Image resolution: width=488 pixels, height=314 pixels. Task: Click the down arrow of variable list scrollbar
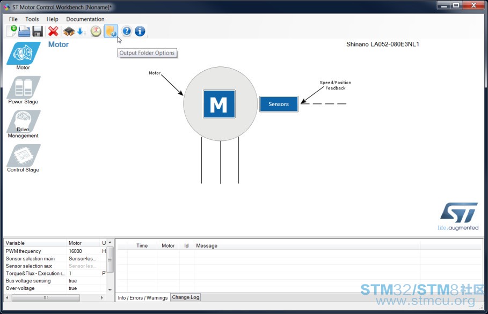pyautogui.click(x=110, y=289)
